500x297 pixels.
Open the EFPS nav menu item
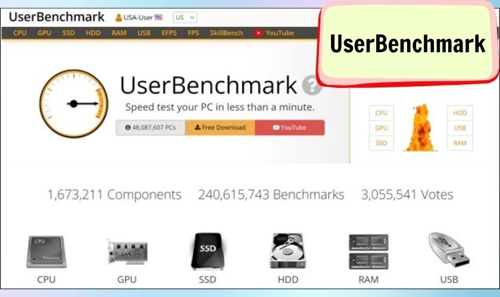[x=169, y=33]
